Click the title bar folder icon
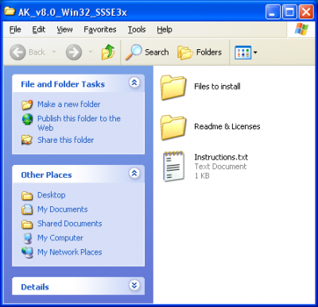 point(10,11)
